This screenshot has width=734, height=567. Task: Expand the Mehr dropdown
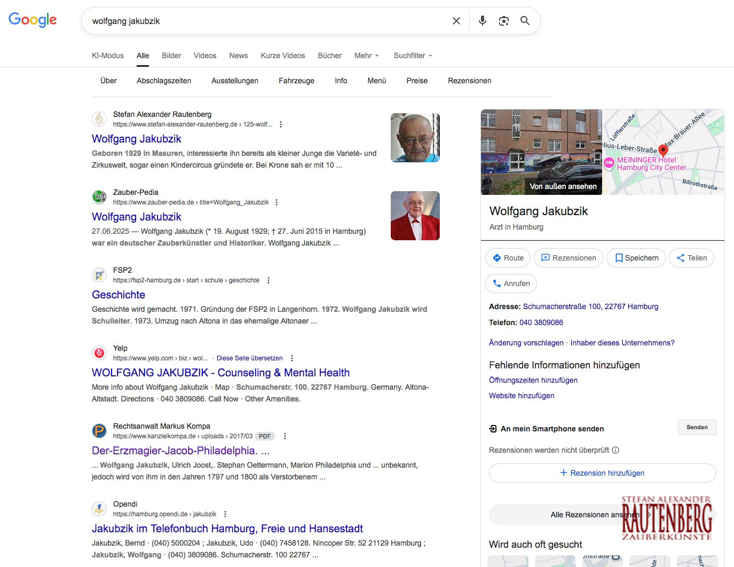pos(366,56)
